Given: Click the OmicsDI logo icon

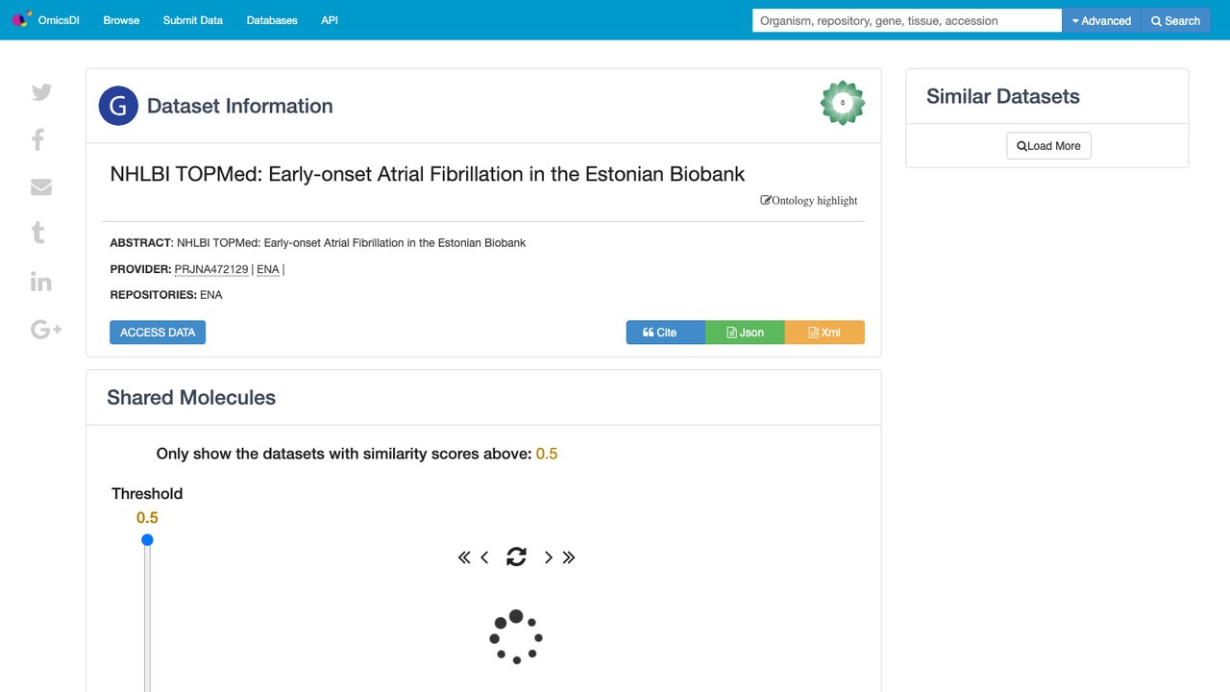Looking at the screenshot, I should [21, 19].
